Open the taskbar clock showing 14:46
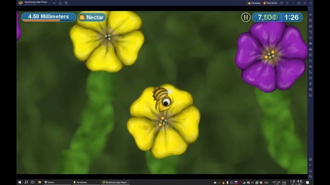330x185 pixels. [296, 182]
